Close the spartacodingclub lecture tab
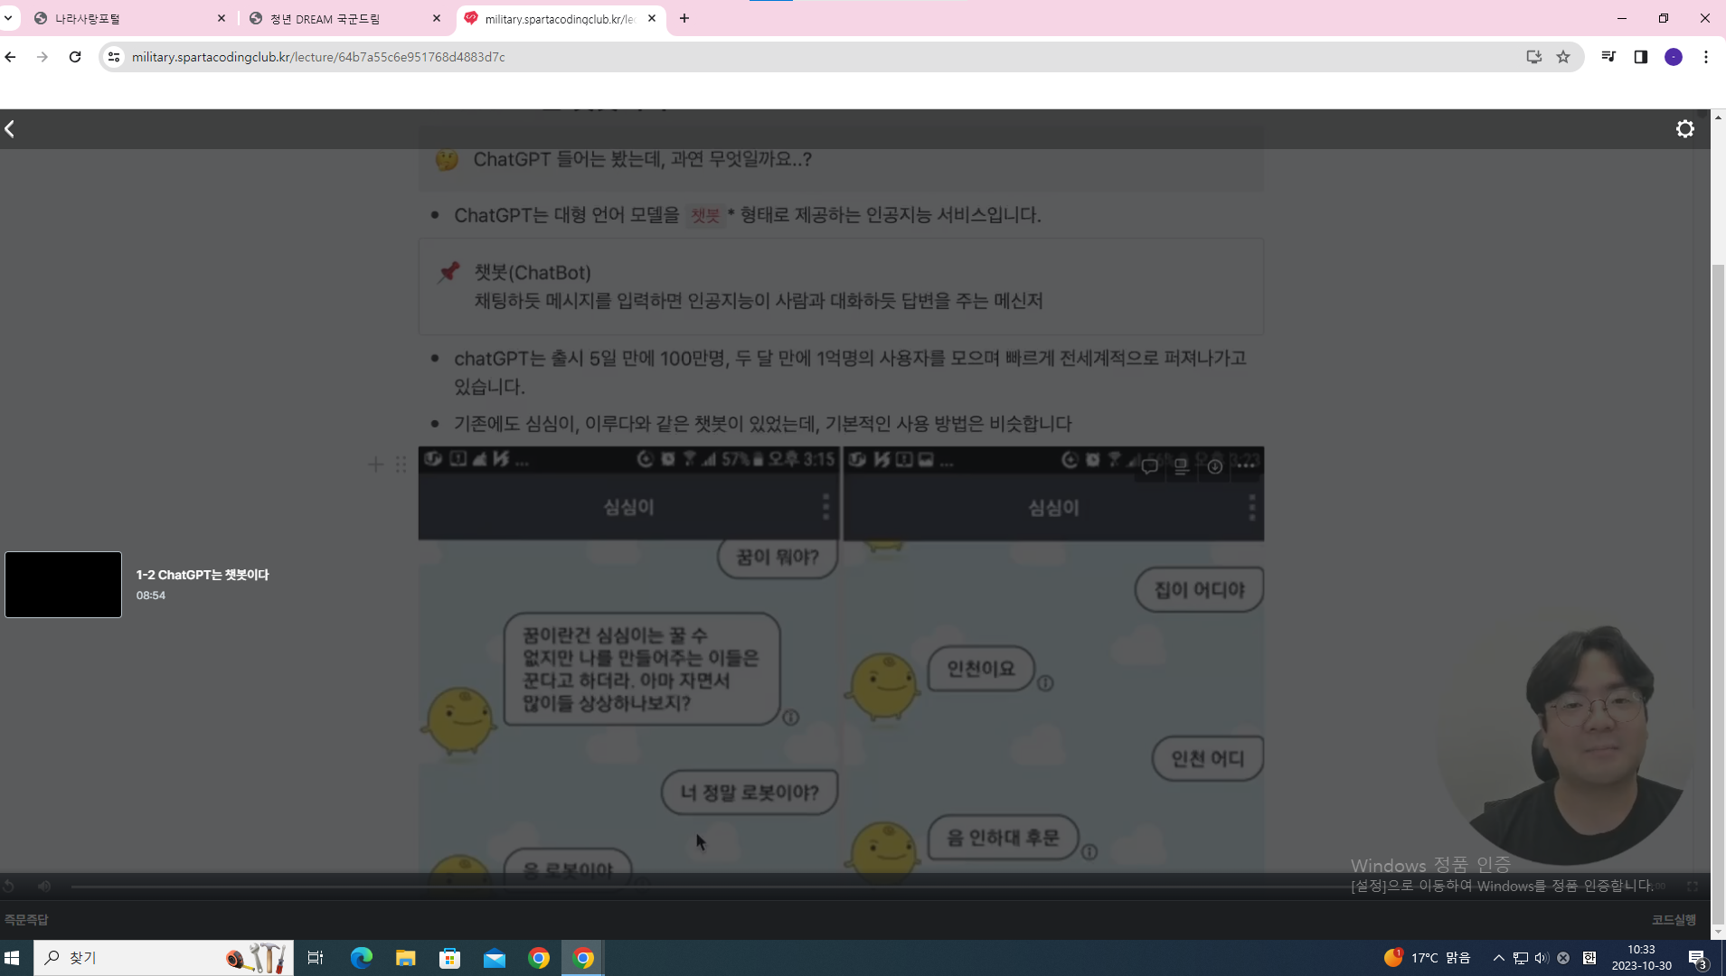 pos(652,18)
